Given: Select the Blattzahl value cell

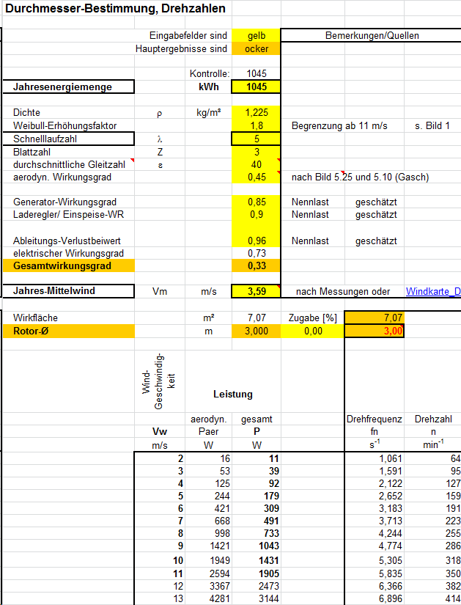Looking at the screenshot, I should pos(257,152).
